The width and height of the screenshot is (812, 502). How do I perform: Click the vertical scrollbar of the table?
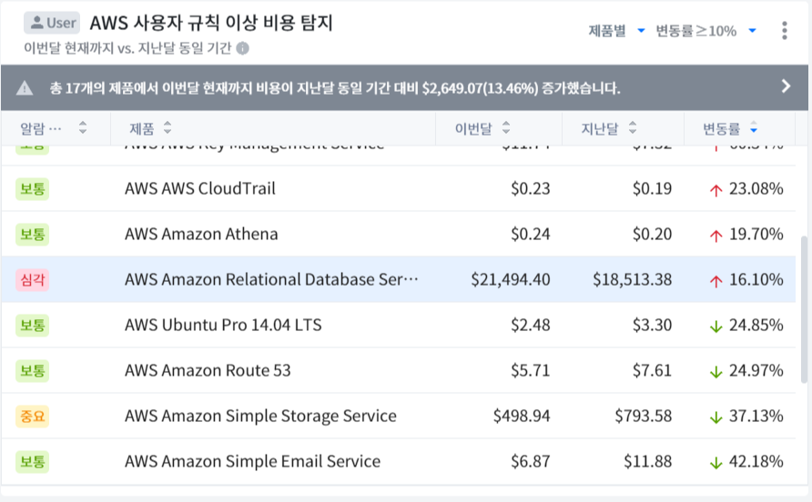tap(804, 309)
